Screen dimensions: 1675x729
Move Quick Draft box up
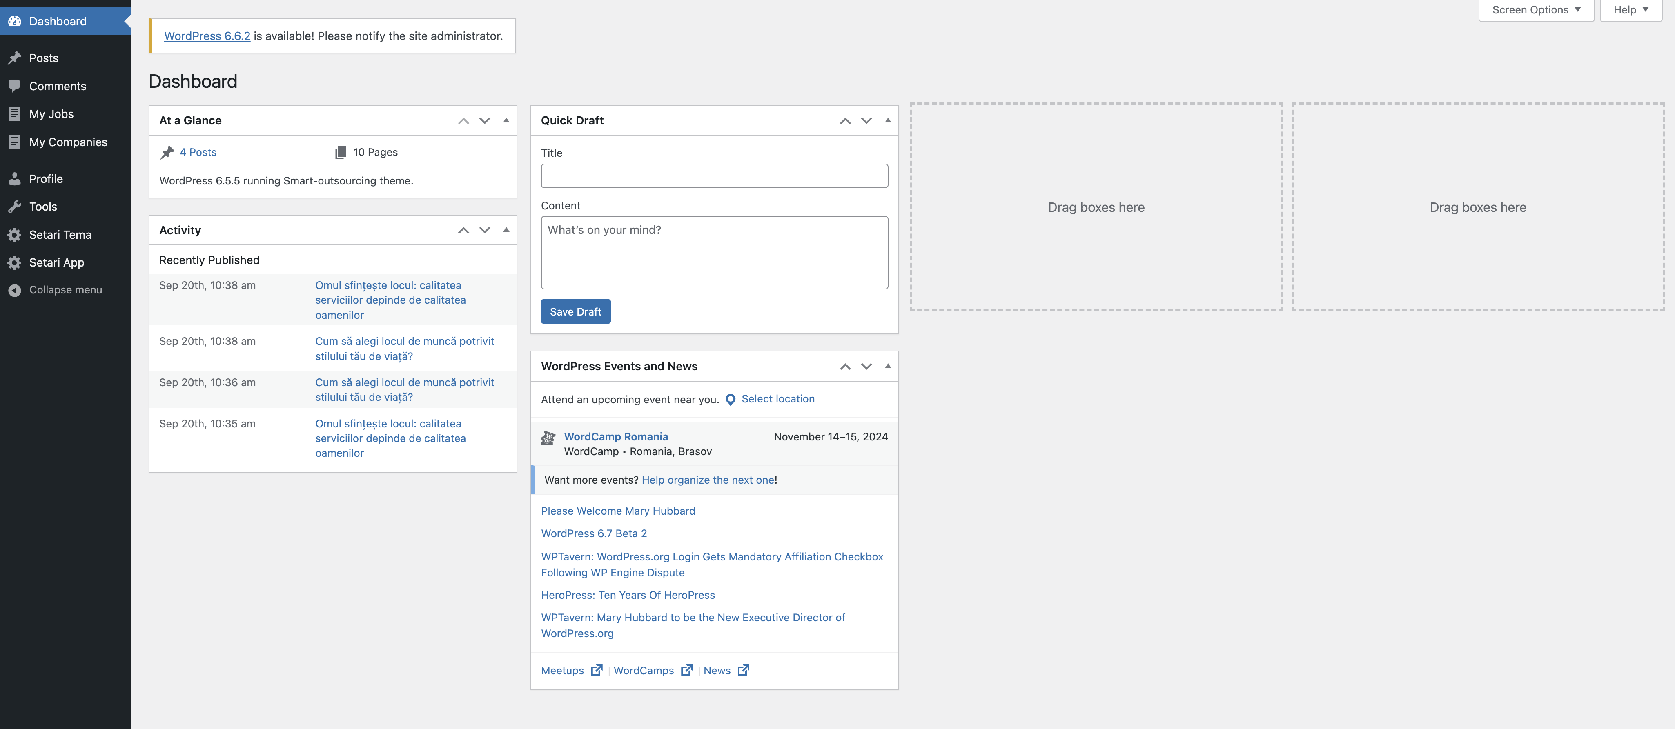(x=845, y=121)
